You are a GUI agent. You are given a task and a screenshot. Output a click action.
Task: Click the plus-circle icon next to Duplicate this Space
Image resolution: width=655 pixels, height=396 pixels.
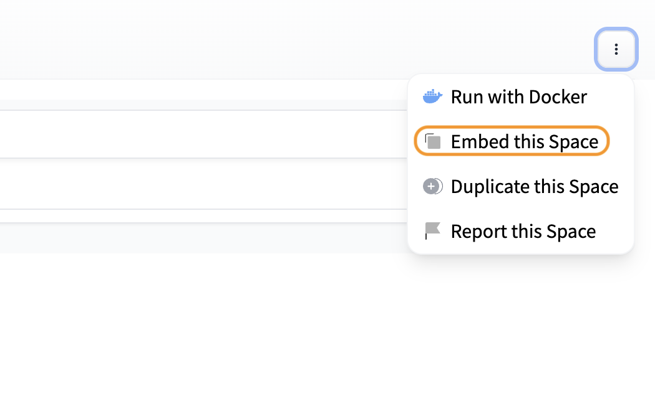point(432,186)
